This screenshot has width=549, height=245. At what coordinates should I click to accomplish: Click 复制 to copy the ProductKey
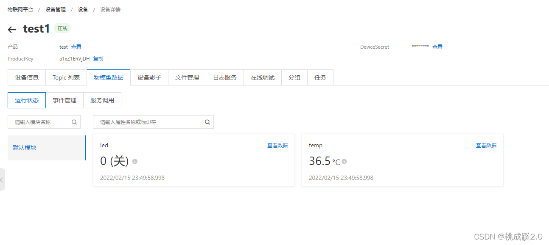[x=98, y=58]
